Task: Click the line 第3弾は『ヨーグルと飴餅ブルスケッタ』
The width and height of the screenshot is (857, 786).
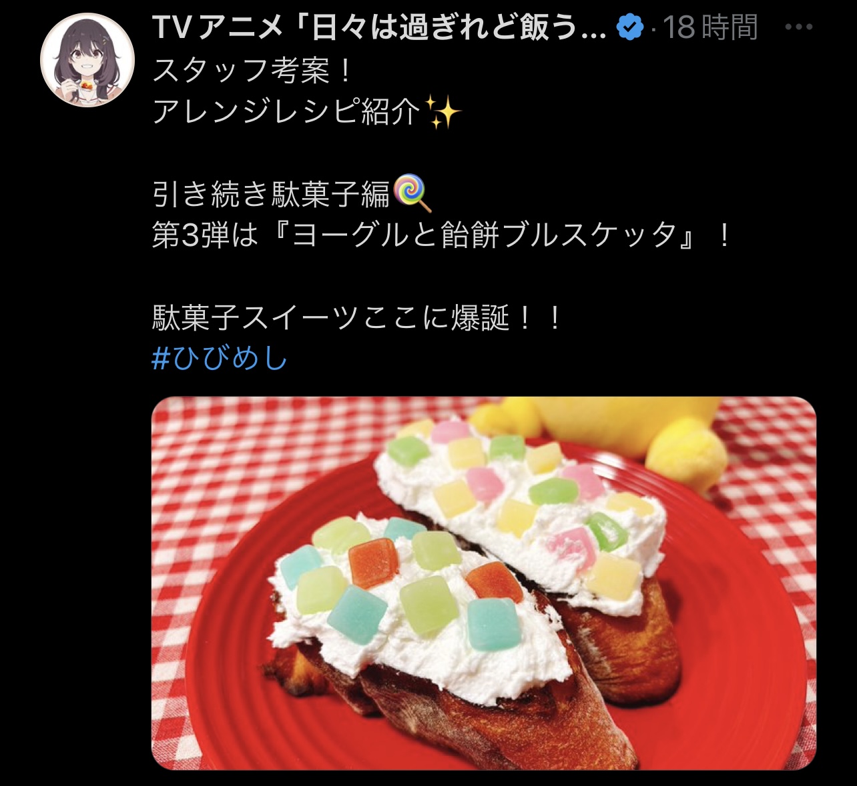Action: (x=441, y=235)
